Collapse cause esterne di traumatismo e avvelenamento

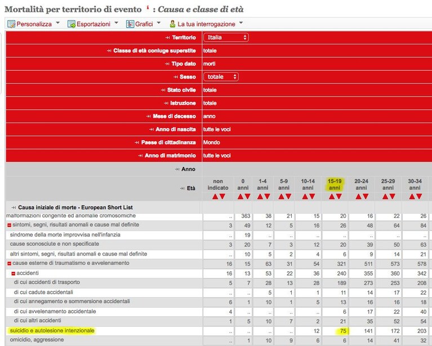pos(9,264)
